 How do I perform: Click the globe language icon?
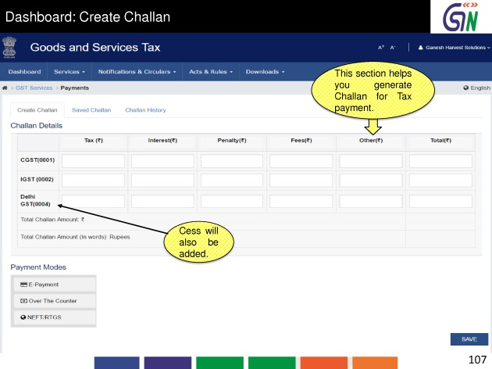466,88
